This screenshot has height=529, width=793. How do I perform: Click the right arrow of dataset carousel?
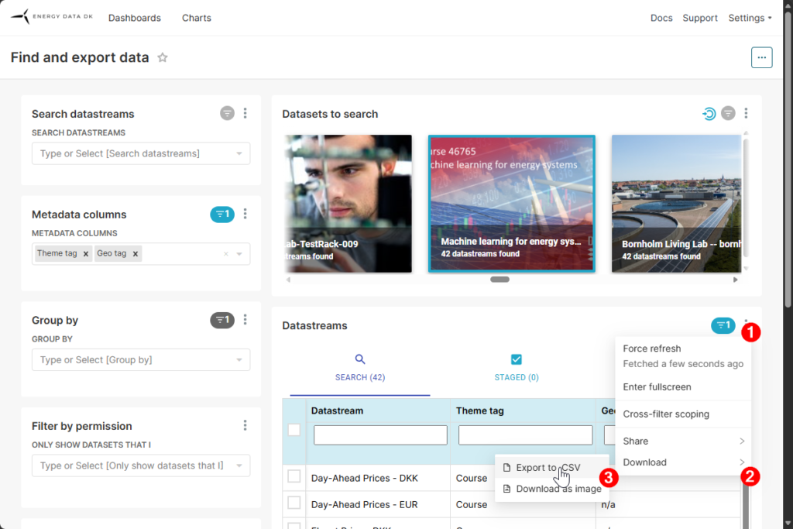click(x=736, y=279)
